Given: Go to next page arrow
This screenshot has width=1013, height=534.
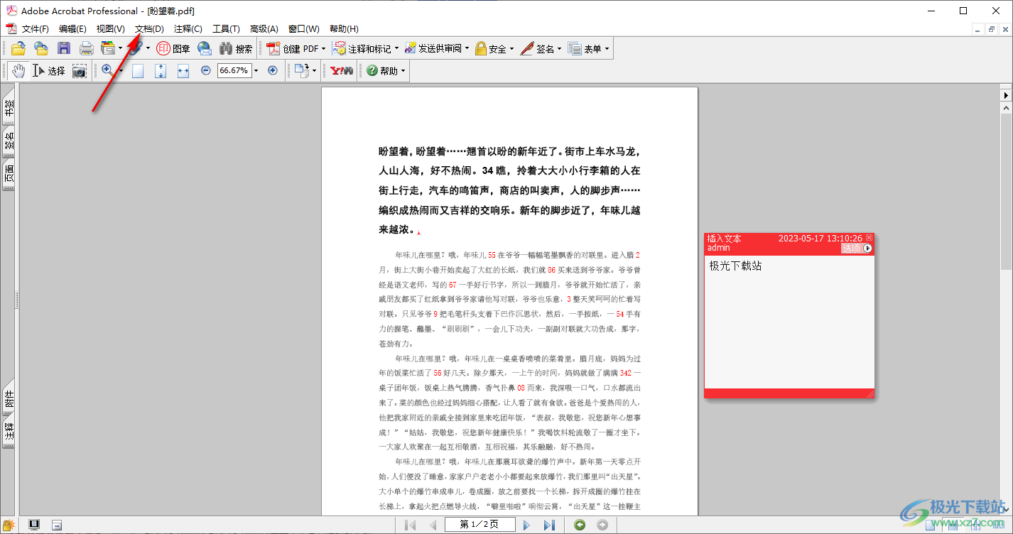Looking at the screenshot, I should coord(526,525).
